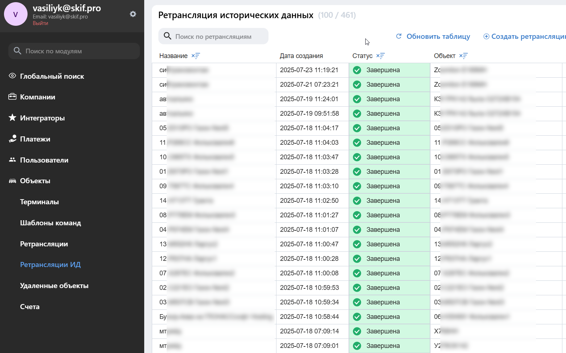Open the Пользователи section

point(44,160)
